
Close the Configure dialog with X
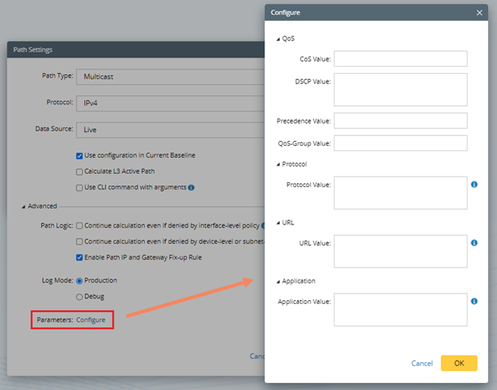click(x=479, y=13)
